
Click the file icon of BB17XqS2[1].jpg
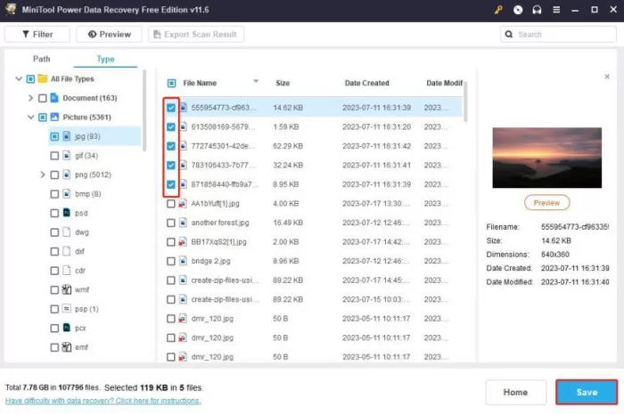[183, 241]
